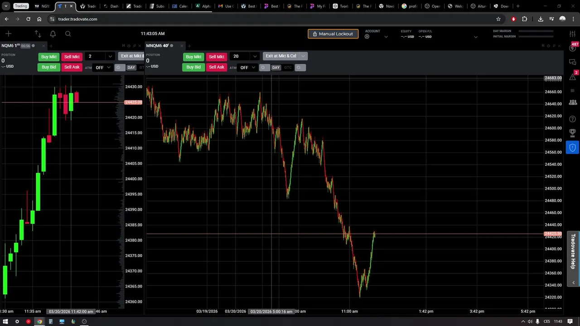Click the gear icon beside NQM6 ATM dropdown

[119, 67]
